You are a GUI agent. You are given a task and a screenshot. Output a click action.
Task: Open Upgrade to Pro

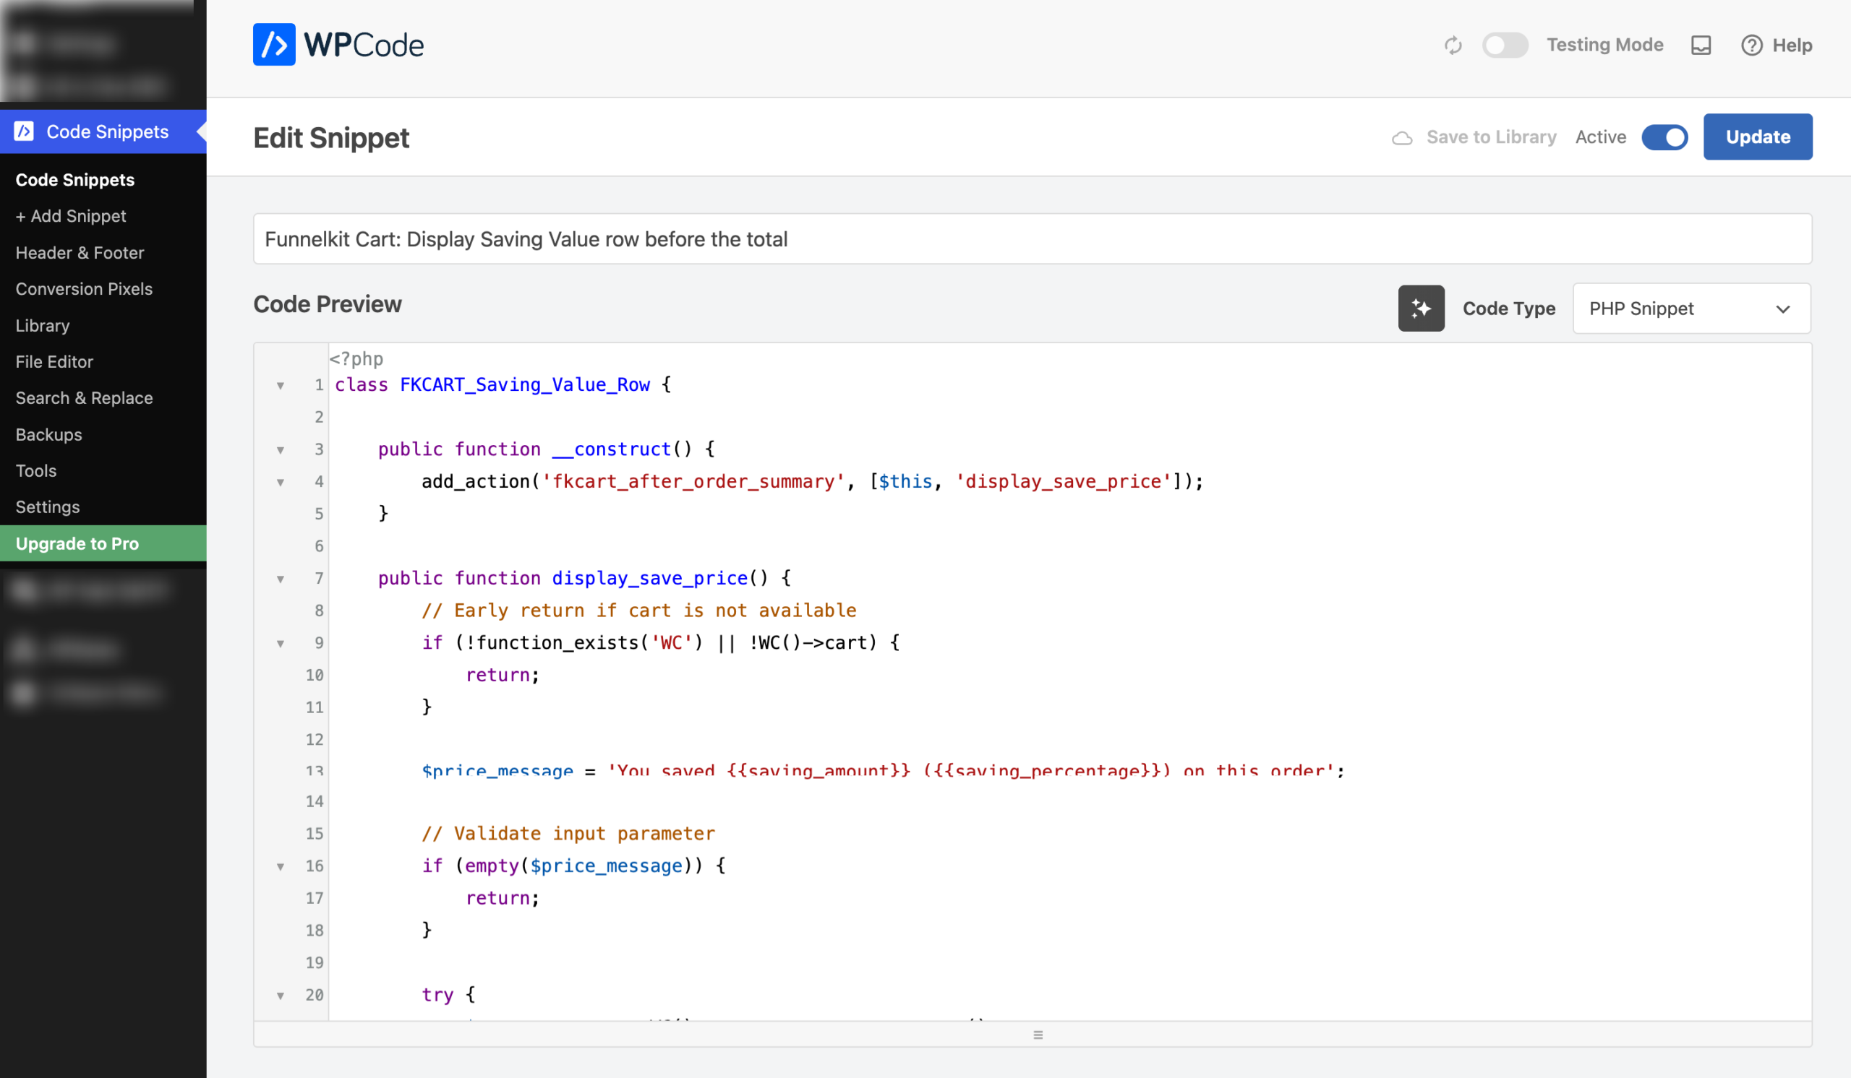click(77, 543)
